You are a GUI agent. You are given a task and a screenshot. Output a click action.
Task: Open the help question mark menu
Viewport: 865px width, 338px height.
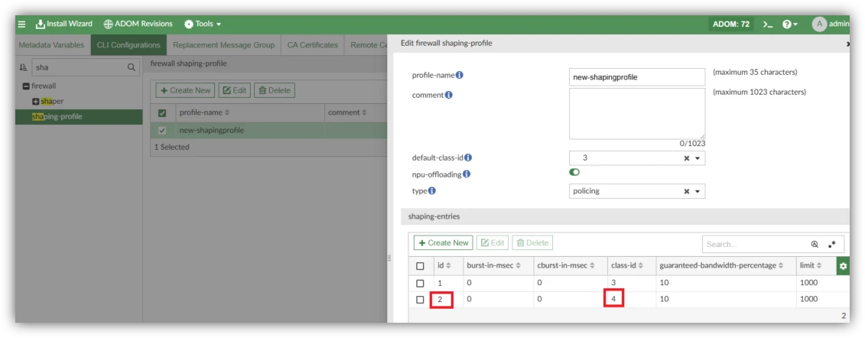click(790, 24)
